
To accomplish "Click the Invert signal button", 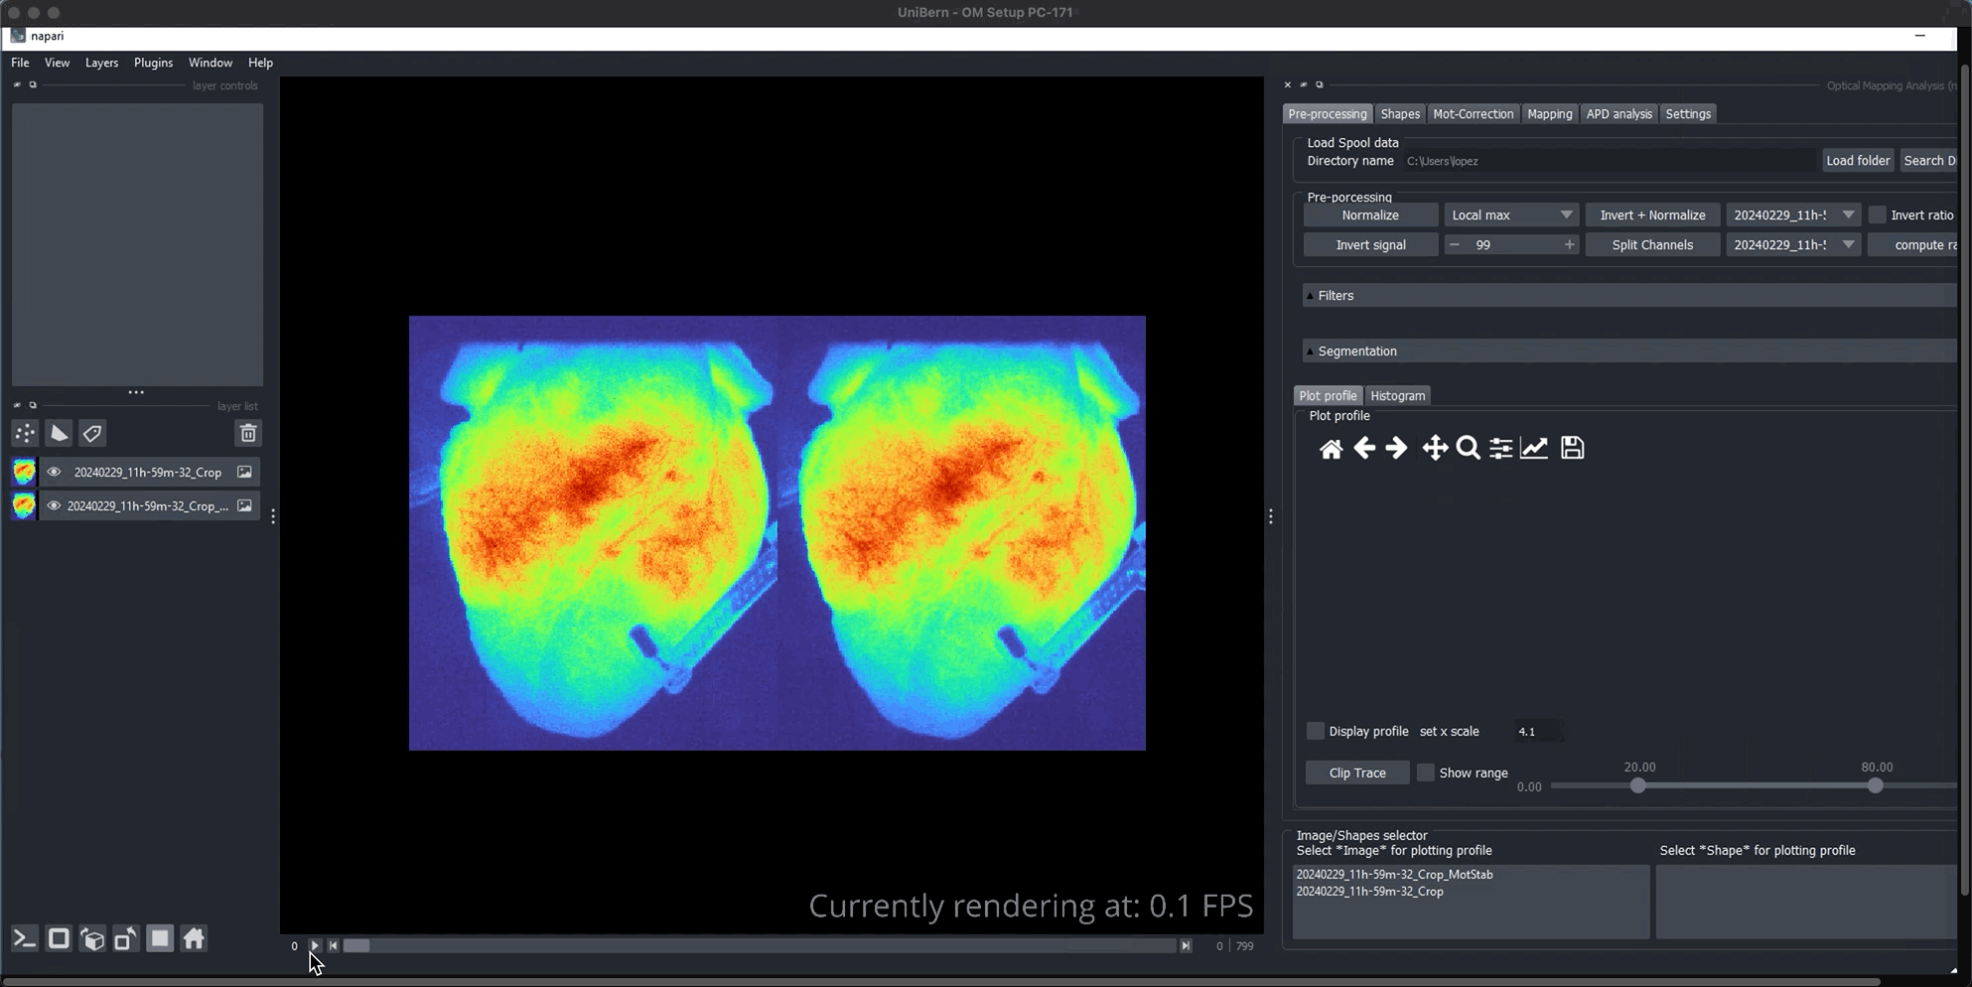I will pos(1370,245).
